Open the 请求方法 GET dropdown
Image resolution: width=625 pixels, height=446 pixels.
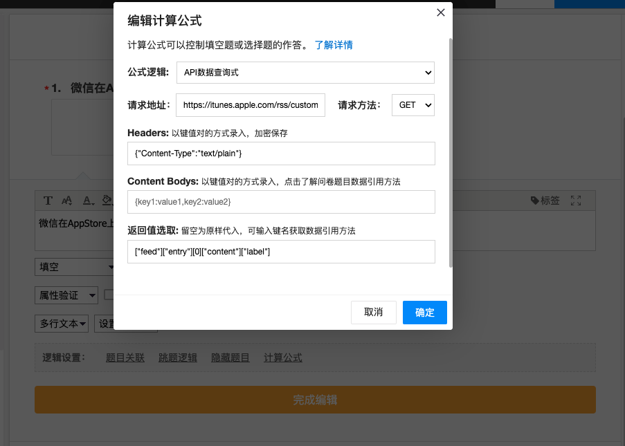pos(413,105)
